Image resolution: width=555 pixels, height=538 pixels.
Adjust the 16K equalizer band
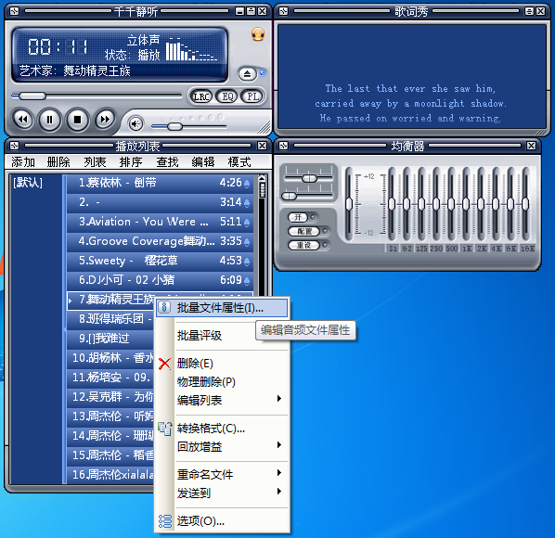(x=525, y=204)
